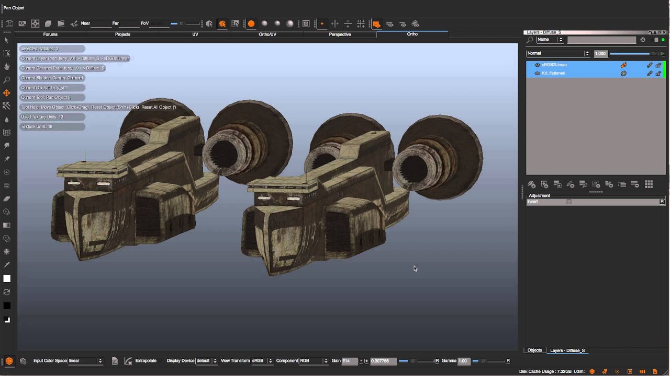This screenshot has width=670, height=376.
Task: Toggle lock on the Kd_flattened layer
Action: [x=658, y=74]
